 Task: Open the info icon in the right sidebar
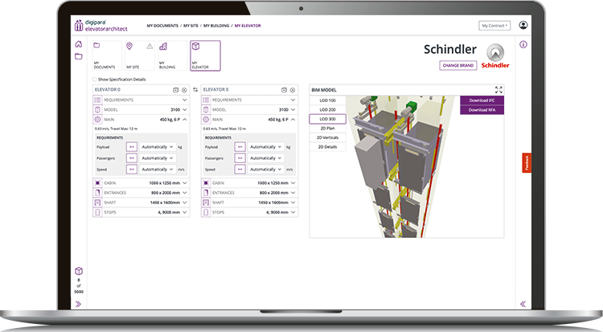pyautogui.click(x=523, y=45)
